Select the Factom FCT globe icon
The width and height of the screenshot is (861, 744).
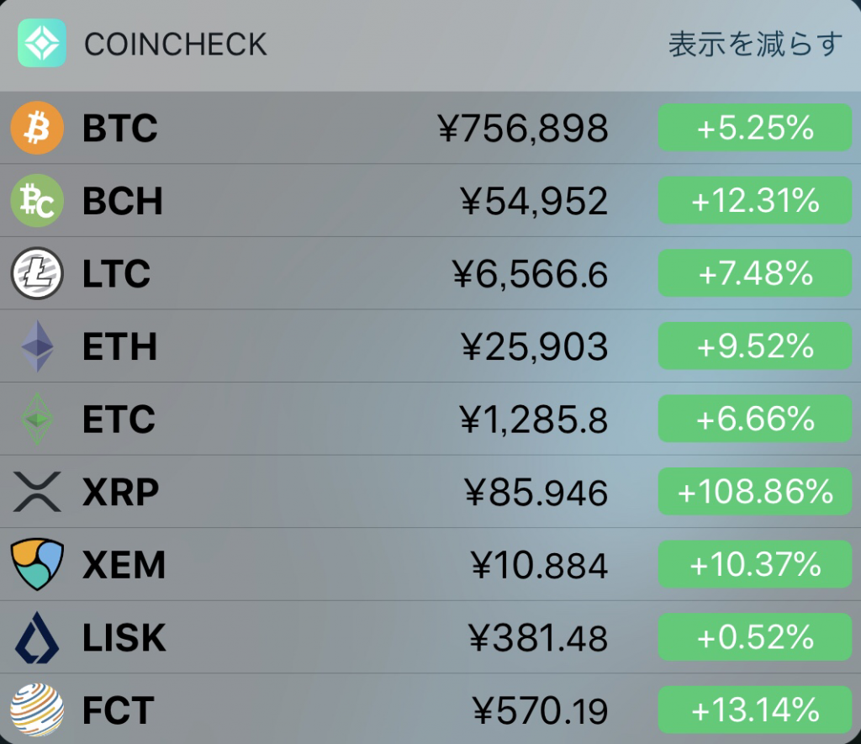coord(37,710)
